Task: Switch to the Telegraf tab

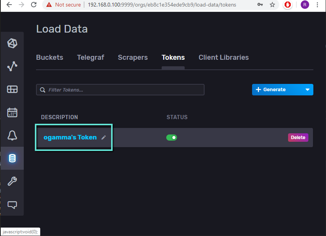Action: pos(90,57)
